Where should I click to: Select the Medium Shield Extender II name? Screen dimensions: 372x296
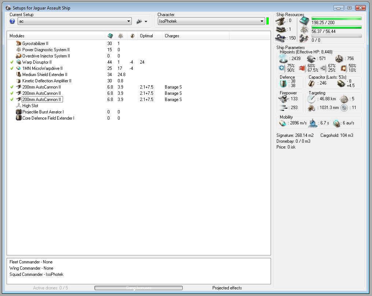tap(45, 74)
